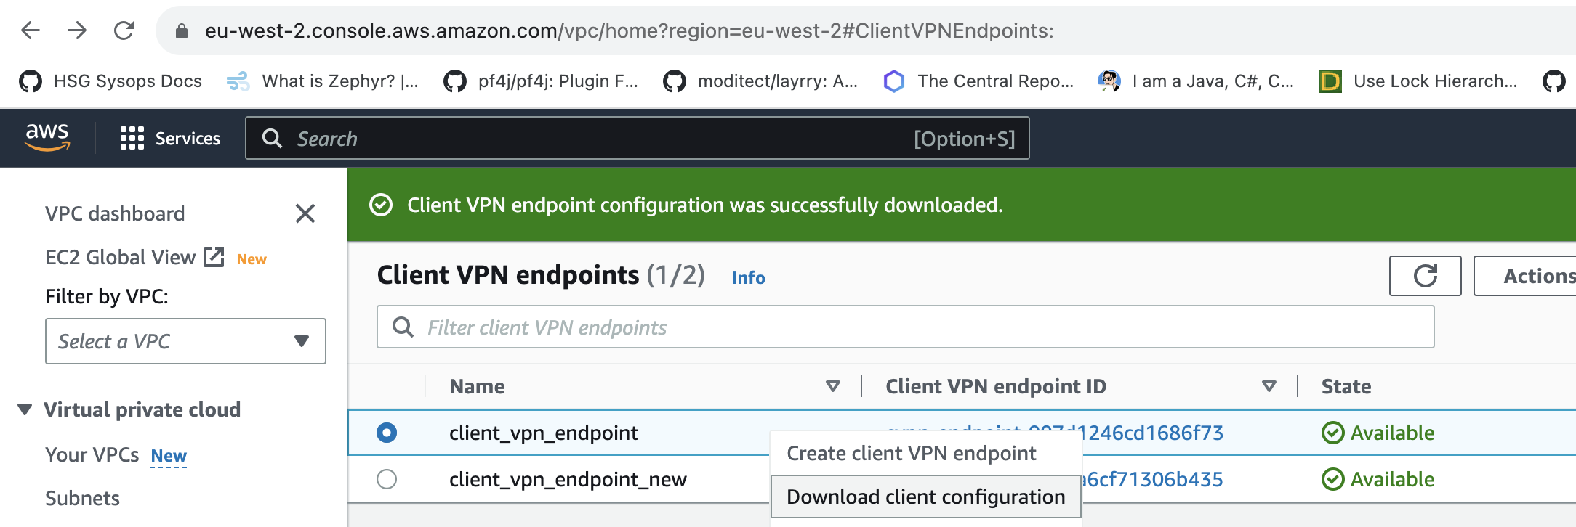Open the HSG Sysops Docs bookmark
1576x527 pixels.
[x=110, y=81]
